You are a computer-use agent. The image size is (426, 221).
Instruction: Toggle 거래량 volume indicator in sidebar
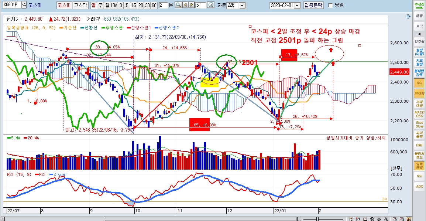[x=419, y=93]
